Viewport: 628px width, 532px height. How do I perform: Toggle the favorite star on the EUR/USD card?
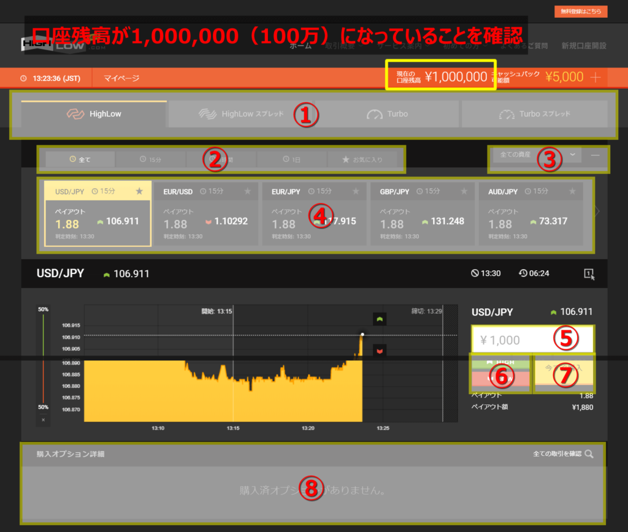click(248, 191)
